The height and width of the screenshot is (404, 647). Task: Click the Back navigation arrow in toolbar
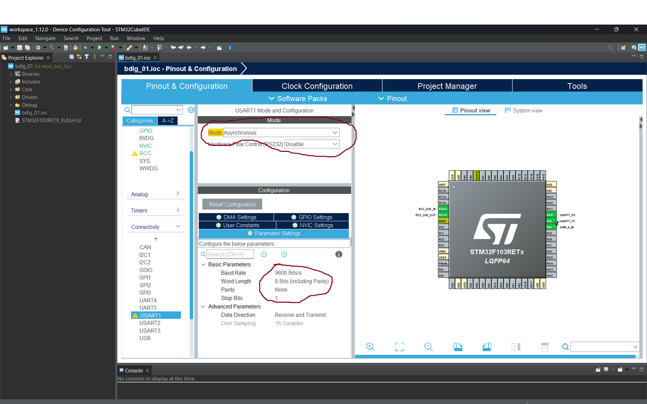coord(189,47)
